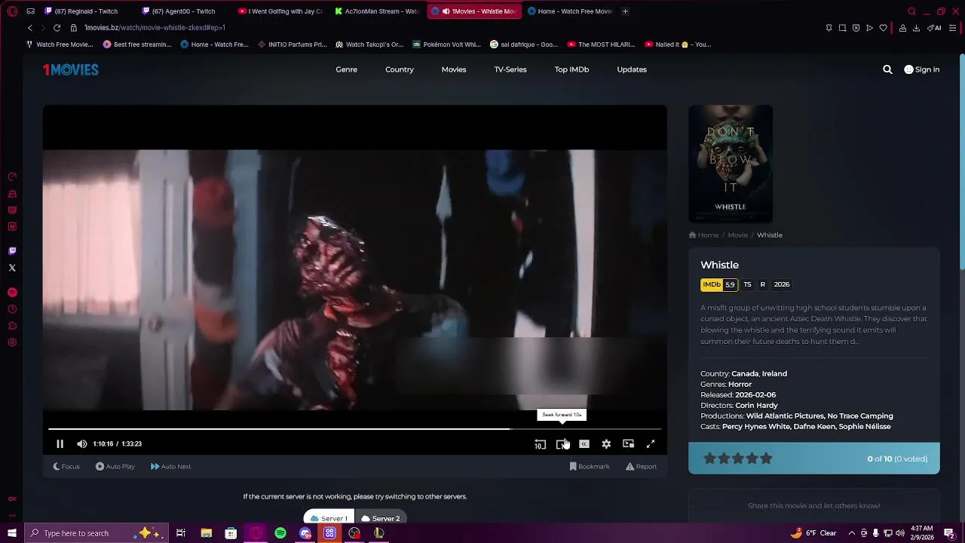Open browser downloads icon
Image resolution: width=965 pixels, height=543 pixels.
(x=916, y=28)
